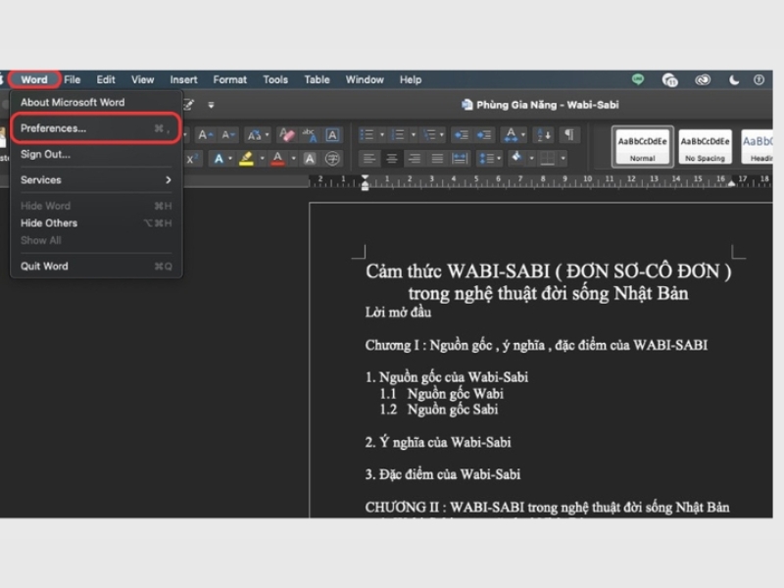The height and width of the screenshot is (588, 784).
Task: Select About Microsoft Word
Action: click(73, 102)
